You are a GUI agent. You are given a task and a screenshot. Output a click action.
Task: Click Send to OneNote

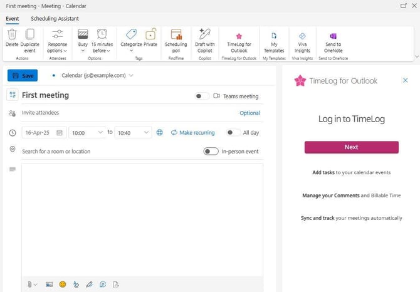[x=333, y=36]
